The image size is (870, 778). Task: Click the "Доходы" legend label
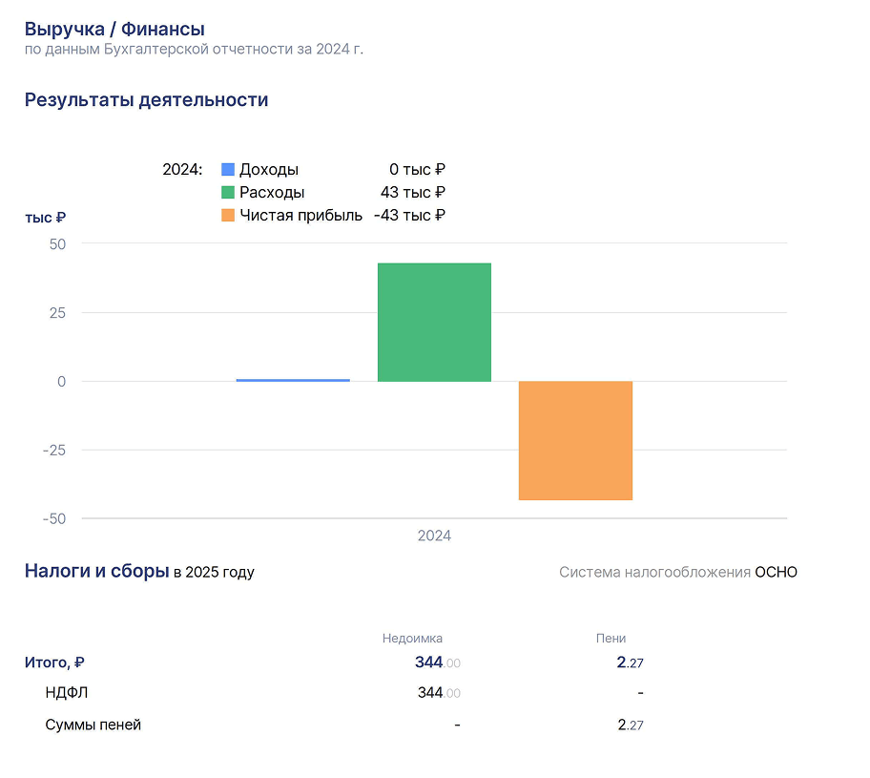point(269,169)
